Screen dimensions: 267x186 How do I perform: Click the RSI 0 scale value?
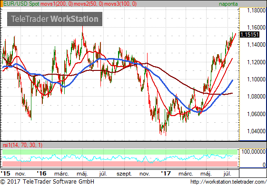click(264, 165)
